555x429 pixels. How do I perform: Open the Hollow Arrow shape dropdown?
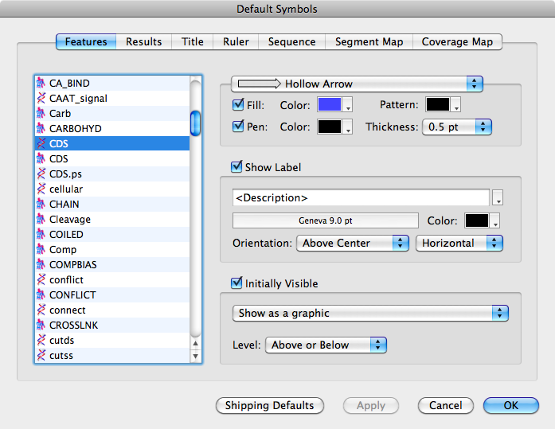coord(357,84)
